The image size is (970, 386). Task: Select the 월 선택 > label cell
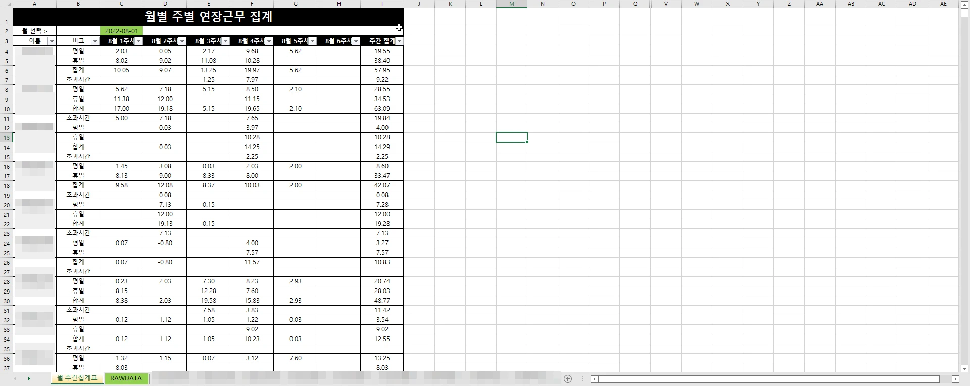(x=34, y=31)
